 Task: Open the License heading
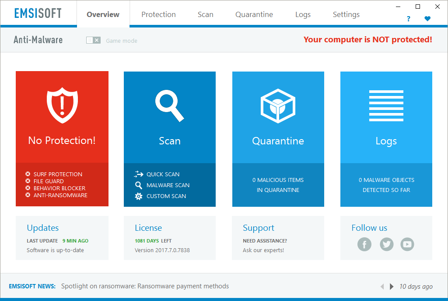coord(148,228)
